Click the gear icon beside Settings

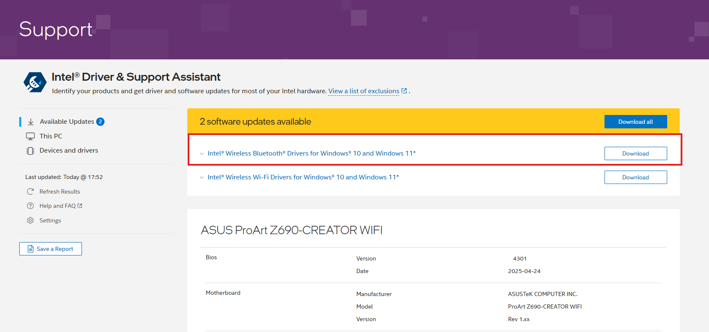coord(30,220)
